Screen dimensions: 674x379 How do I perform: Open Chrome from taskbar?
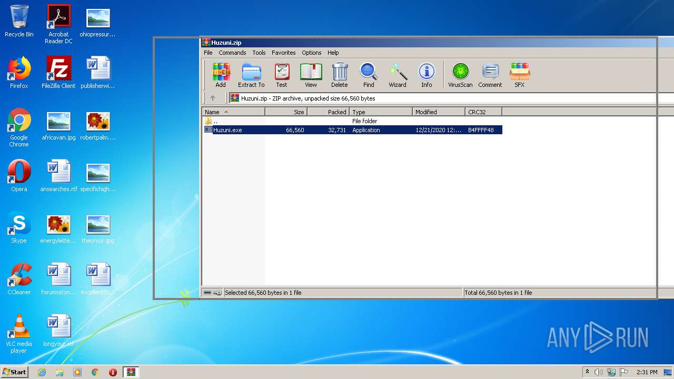(95, 372)
